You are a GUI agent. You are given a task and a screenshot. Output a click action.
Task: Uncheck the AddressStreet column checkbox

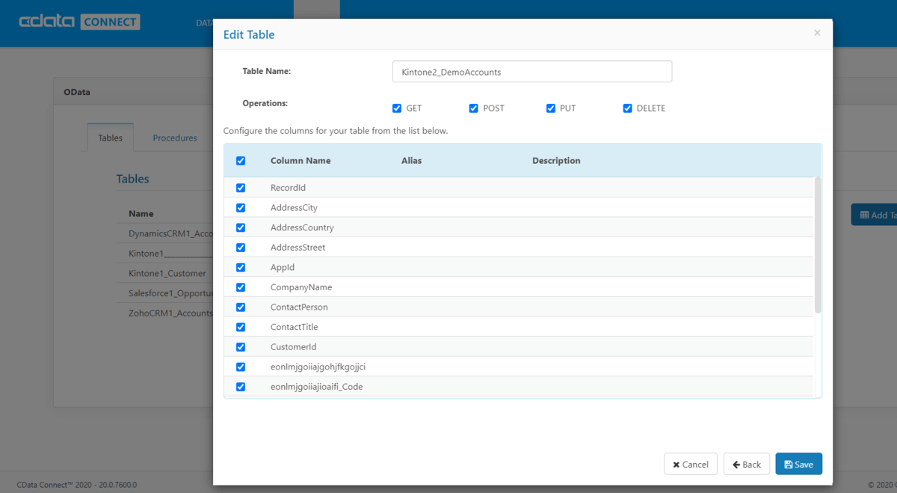pyautogui.click(x=241, y=248)
